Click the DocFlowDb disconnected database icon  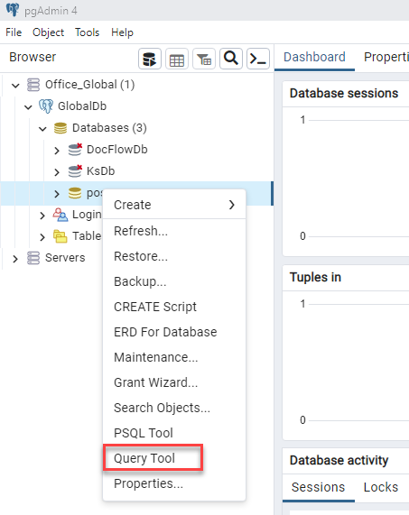[x=75, y=150]
